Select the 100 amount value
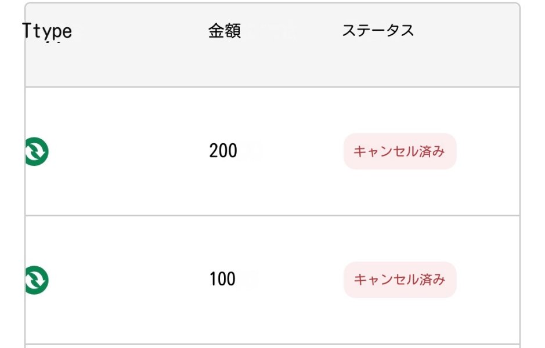545x348 pixels. pos(222,279)
